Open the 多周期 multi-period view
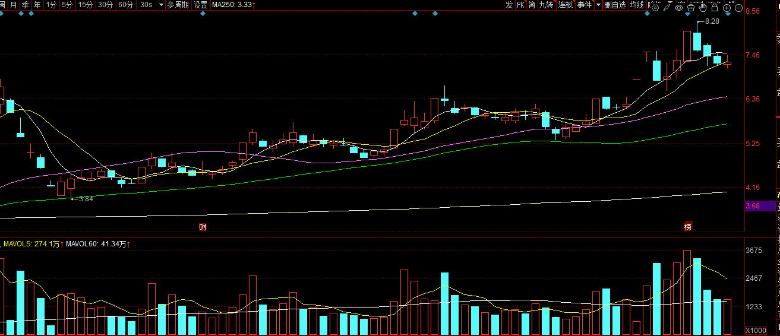This screenshot has width=780, height=336. pos(178,5)
